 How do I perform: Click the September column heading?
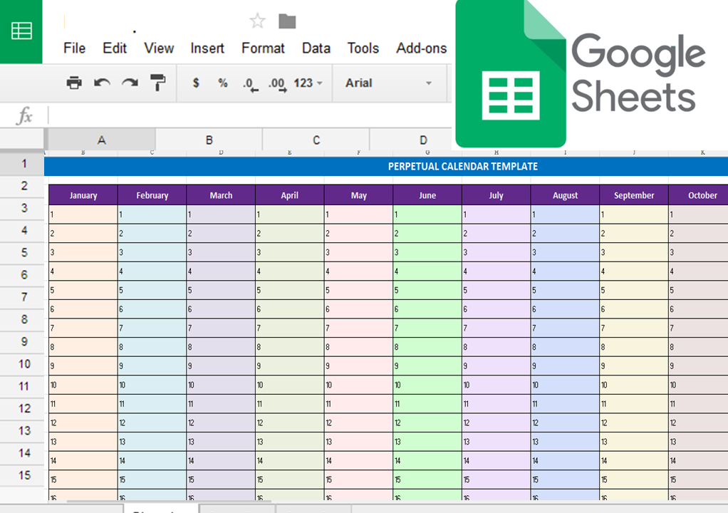634,195
